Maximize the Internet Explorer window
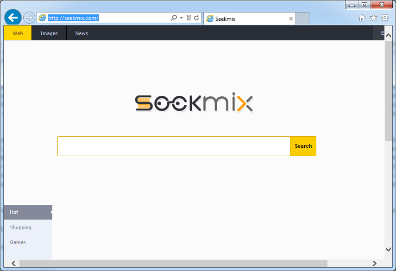The image size is (396, 271). (x=364, y=5)
